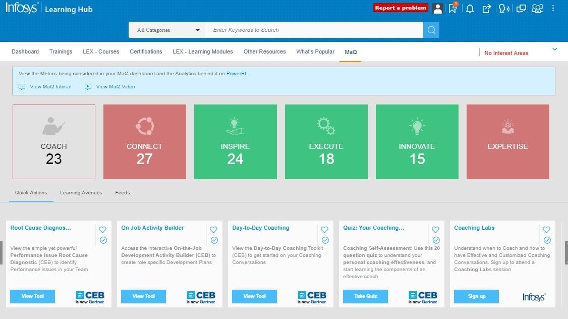Click the speaking head voice icon
The height and width of the screenshot is (319, 568).
tap(504, 9)
